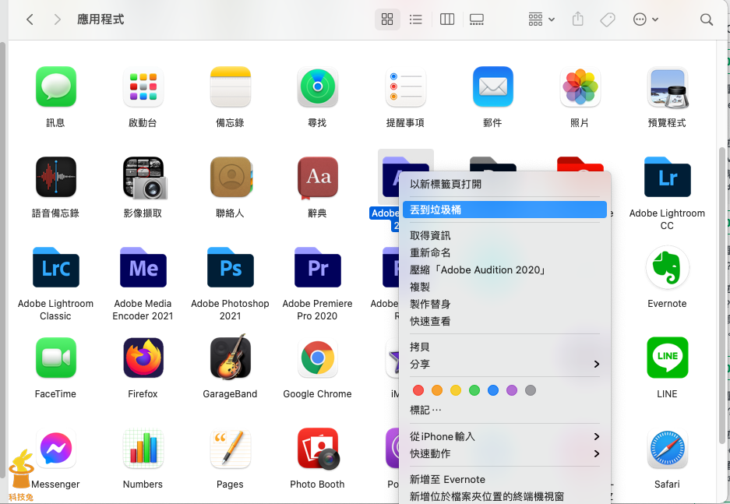Open Finder search magnifier

(x=707, y=19)
